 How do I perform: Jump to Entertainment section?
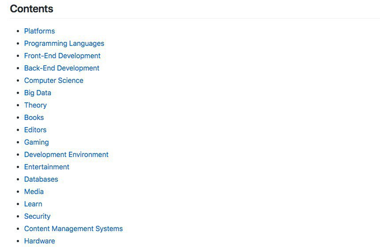click(46, 167)
